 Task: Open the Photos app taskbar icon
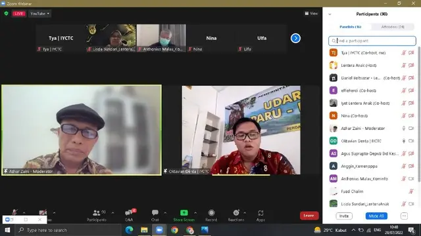tap(205, 230)
